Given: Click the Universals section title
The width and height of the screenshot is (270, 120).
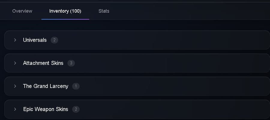Looking at the screenshot, I should [x=35, y=40].
